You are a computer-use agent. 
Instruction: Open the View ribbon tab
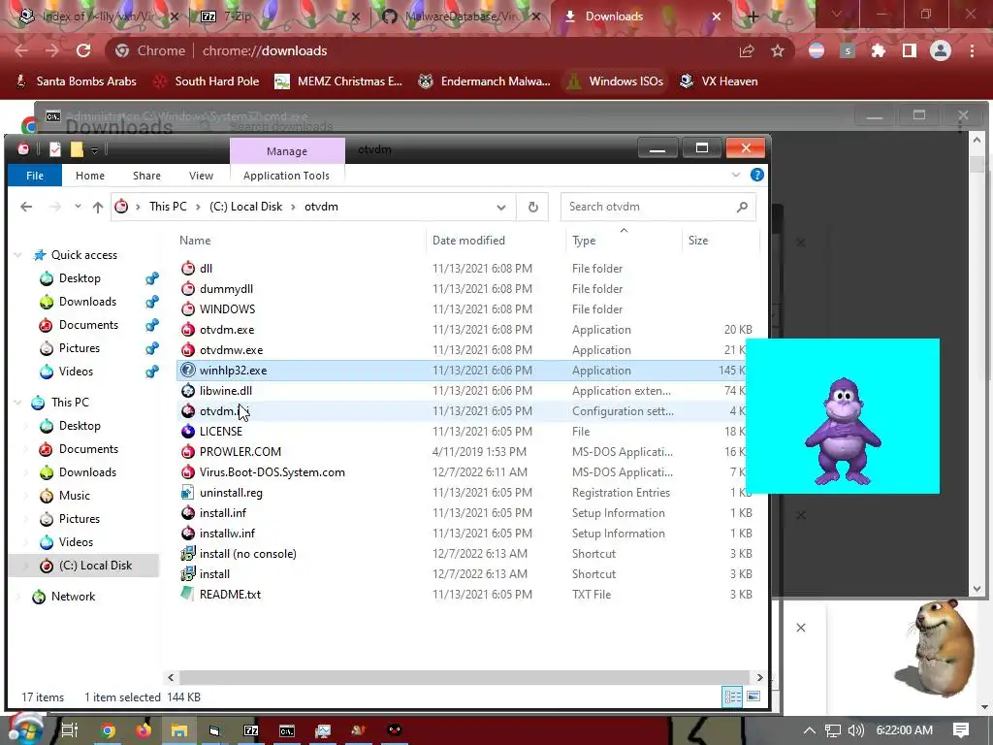tap(201, 176)
